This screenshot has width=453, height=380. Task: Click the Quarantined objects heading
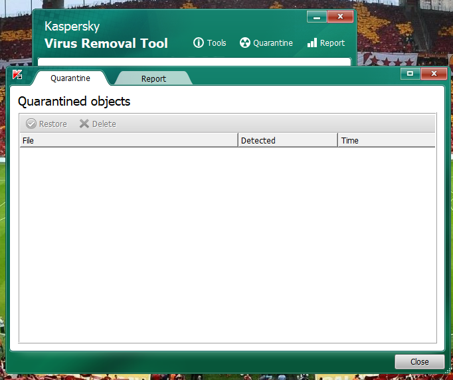pos(74,102)
